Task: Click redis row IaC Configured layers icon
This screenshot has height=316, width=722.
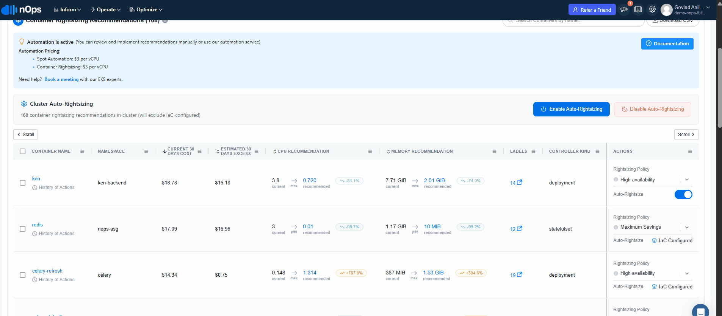Action: pos(654,240)
